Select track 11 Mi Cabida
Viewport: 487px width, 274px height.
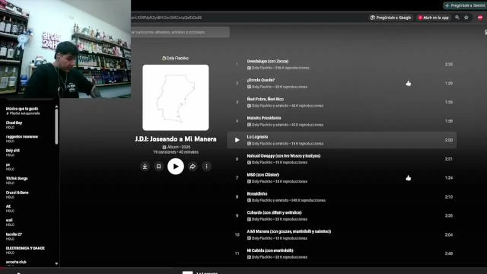pos(342,254)
